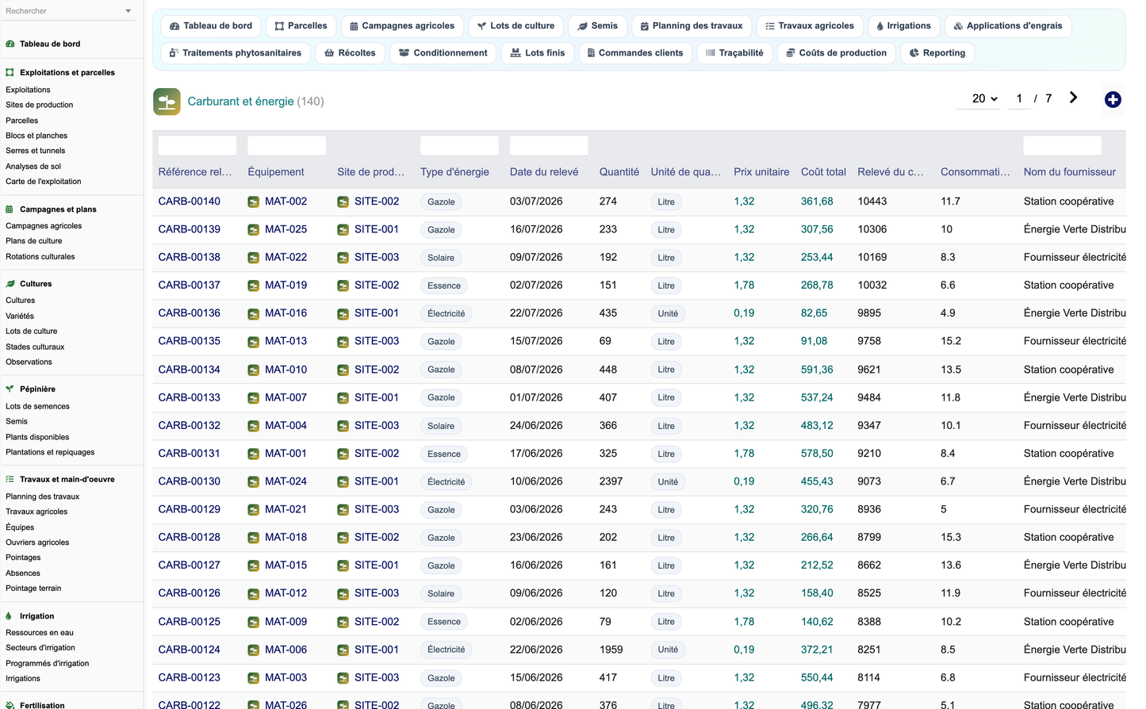Image resolution: width=1146 pixels, height=709 pixels.
Task: Click the Électricité tag in CARB-00130 row
Action: pos(446,482)
